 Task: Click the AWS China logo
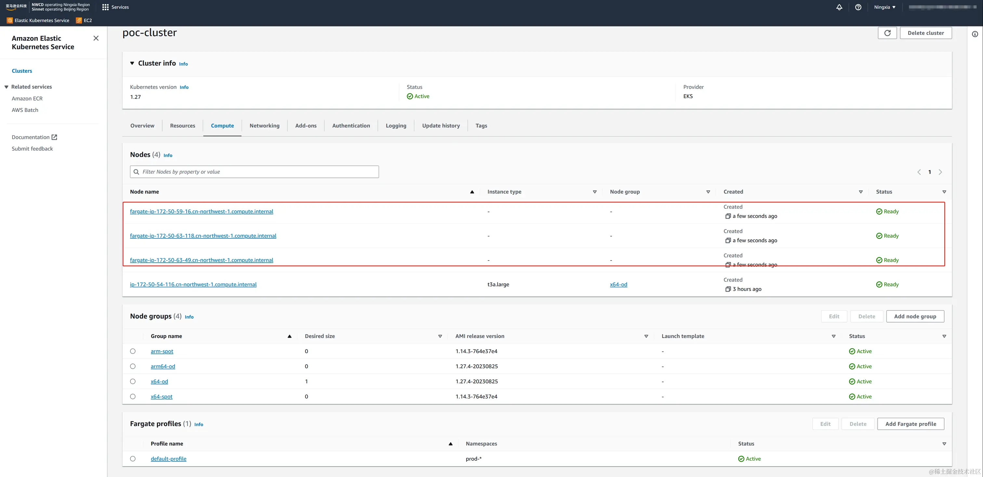[16, 7]
